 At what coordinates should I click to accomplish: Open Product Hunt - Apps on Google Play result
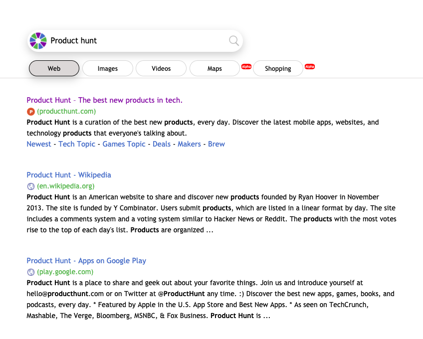tap(86, 261)
